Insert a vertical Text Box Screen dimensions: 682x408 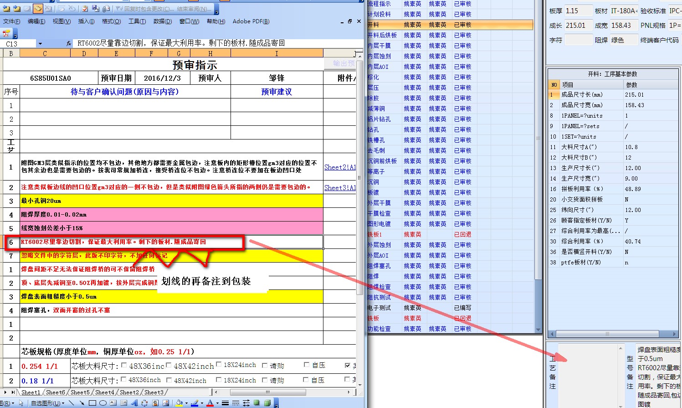click(x=123, y=403)
